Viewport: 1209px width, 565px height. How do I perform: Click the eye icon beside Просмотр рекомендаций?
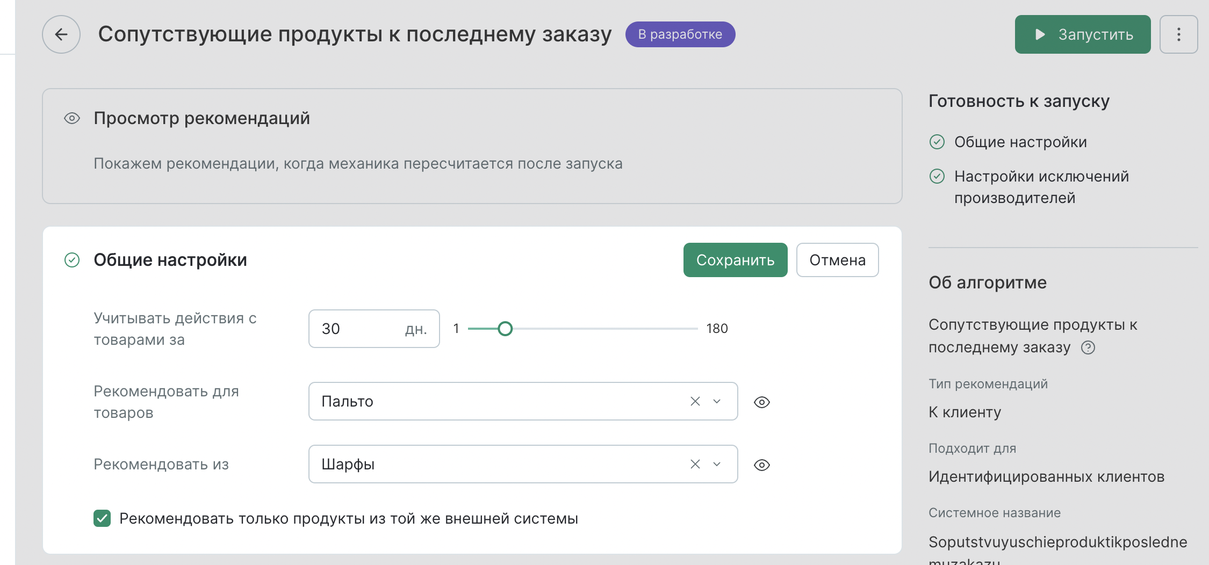pos(72,118)
